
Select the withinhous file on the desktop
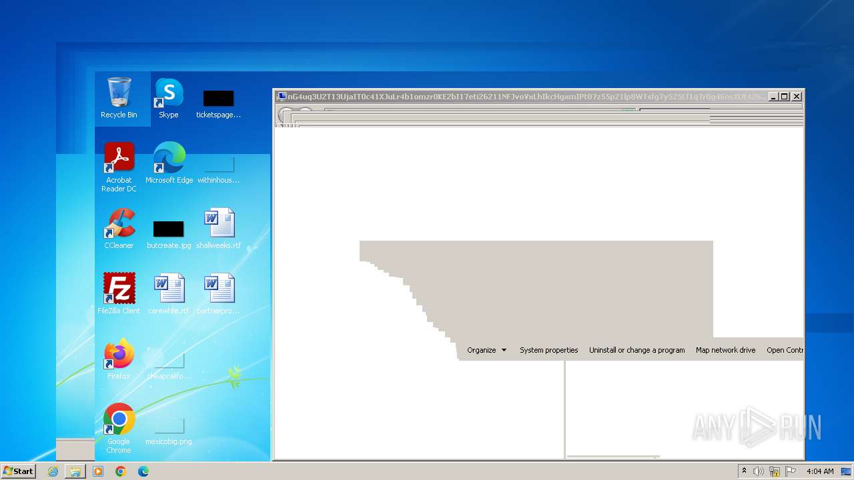pos(218,169)
